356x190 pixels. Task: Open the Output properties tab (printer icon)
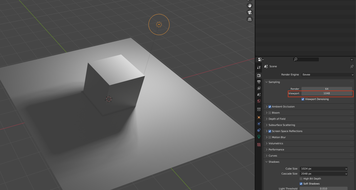point(259,82)
